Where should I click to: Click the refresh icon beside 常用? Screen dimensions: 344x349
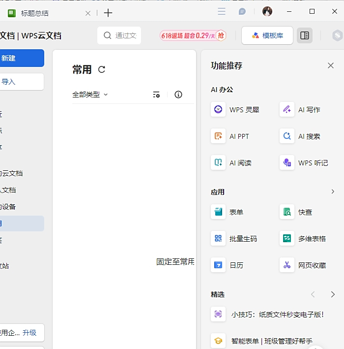point(102,70)
